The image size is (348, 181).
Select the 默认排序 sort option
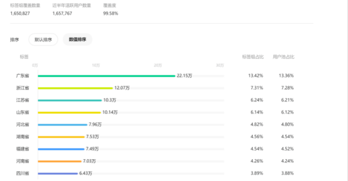pyautogui.click(x=43, y=40)
